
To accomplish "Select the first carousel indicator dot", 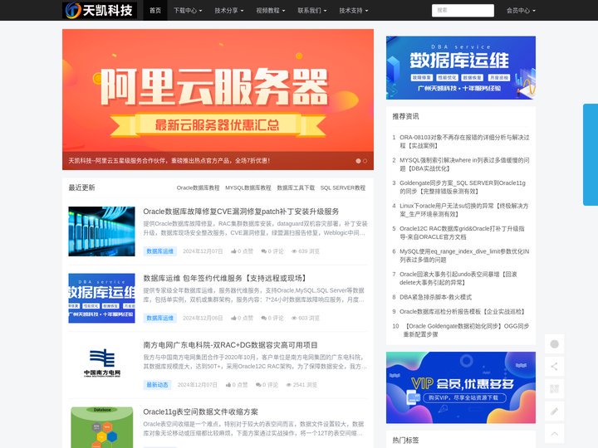I will [358, 161].
